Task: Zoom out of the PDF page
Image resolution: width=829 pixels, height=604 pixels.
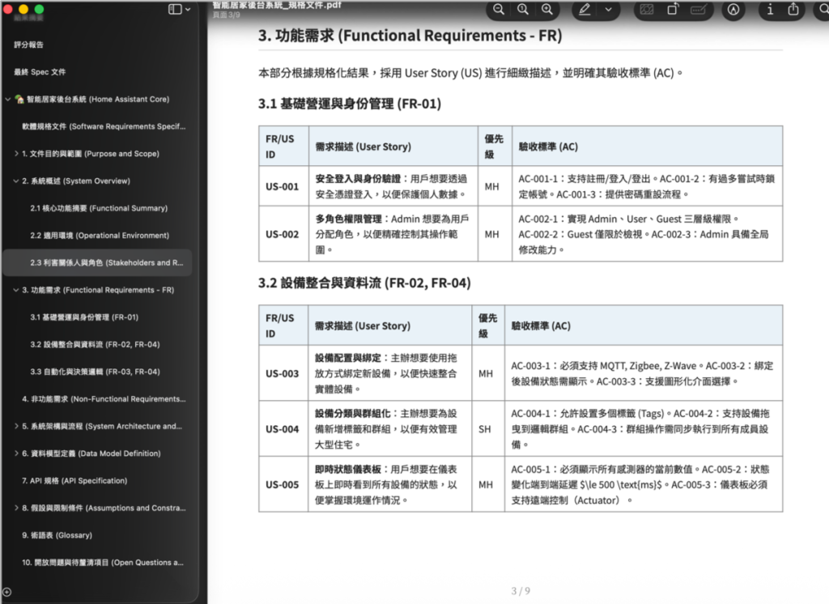Action: tap(498, 9)
